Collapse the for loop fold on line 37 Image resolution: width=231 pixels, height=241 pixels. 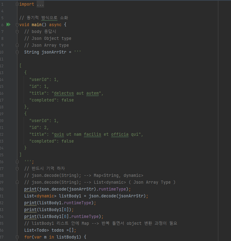17,237
